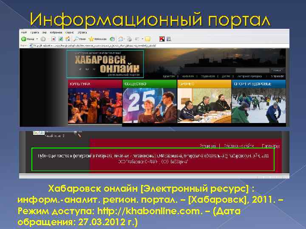Image resolution: width=306 pixels, height=229 pixels.
Task: Click the small green counter badge
Action: click(39, 133)
